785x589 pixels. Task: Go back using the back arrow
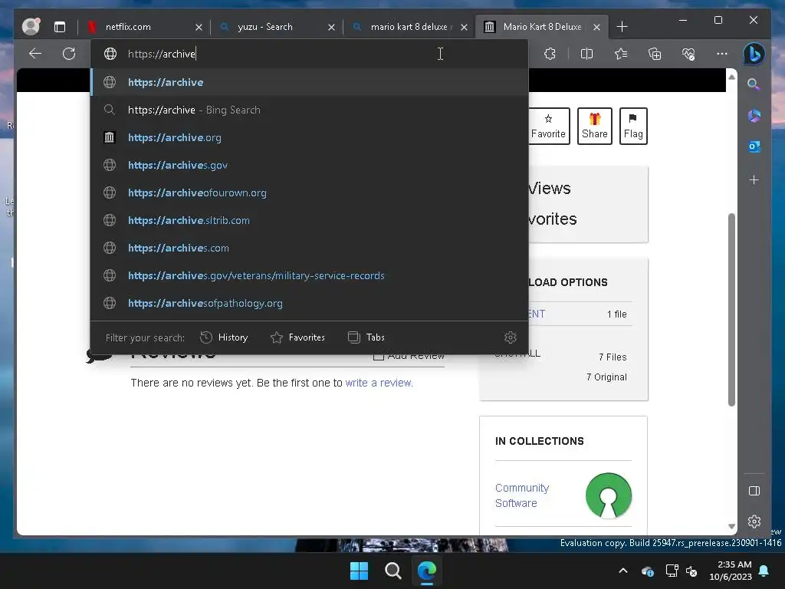[35, 54]
